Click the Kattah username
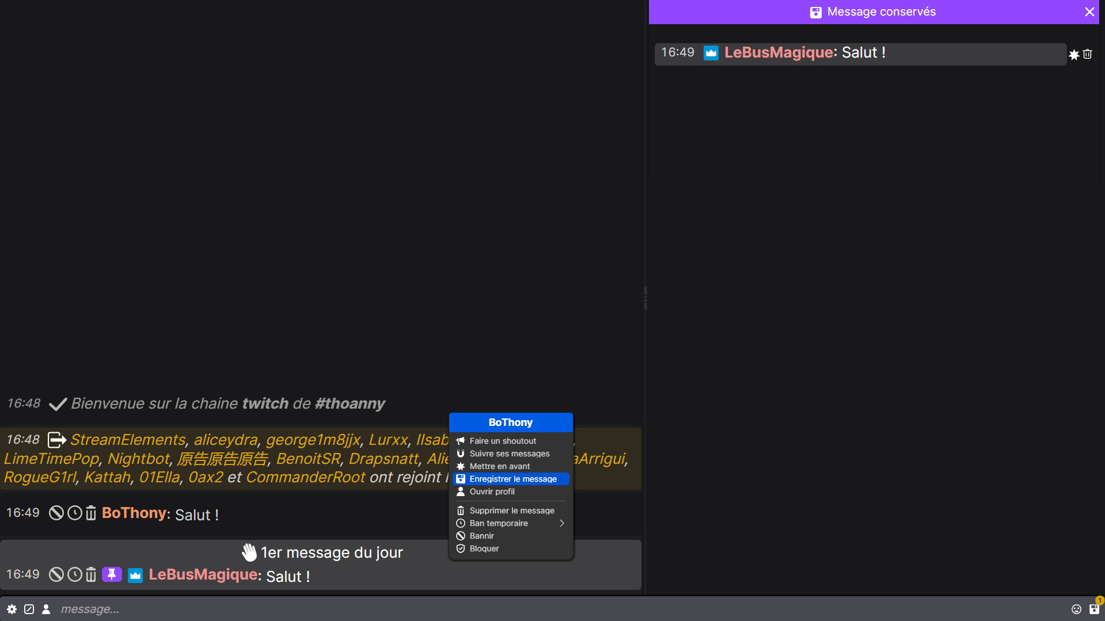 pyautogui.click(x=107, y=477)
